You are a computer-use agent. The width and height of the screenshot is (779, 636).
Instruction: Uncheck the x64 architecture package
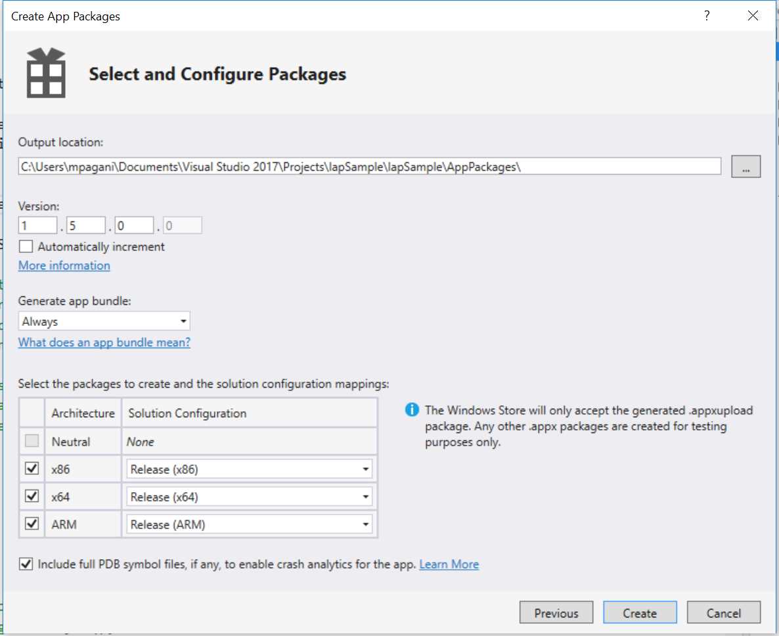click(x=32, y=496)
